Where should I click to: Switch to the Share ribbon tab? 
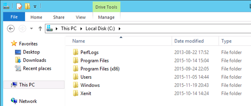59,17
